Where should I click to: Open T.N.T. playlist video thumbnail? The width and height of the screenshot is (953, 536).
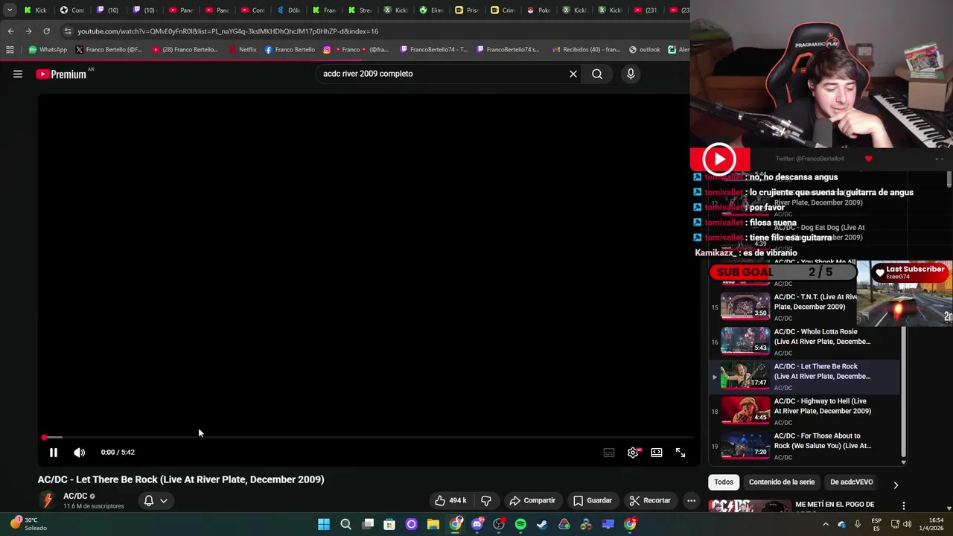point(745,306)
